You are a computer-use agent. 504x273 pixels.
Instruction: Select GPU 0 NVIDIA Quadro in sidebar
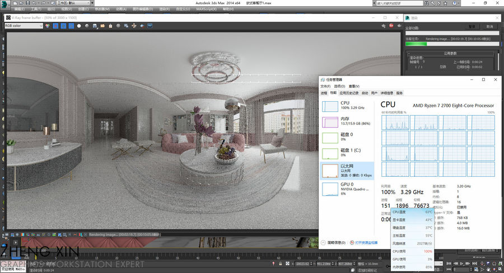point(347,189)
